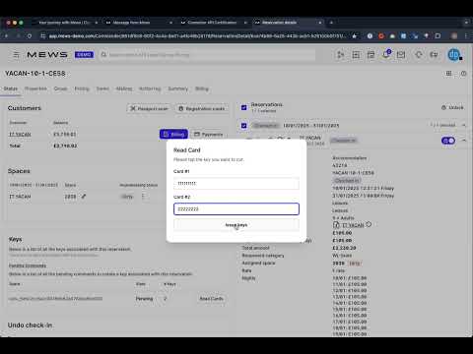Switch to the Summary tab
The width and height of the screenshot is (473, 354).
(x=178, y=88)
